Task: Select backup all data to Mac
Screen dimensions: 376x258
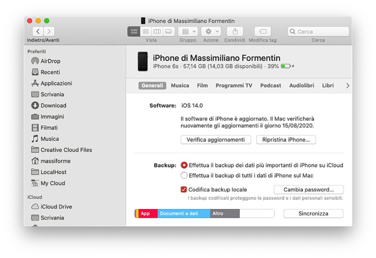Action: pos(184,175)
